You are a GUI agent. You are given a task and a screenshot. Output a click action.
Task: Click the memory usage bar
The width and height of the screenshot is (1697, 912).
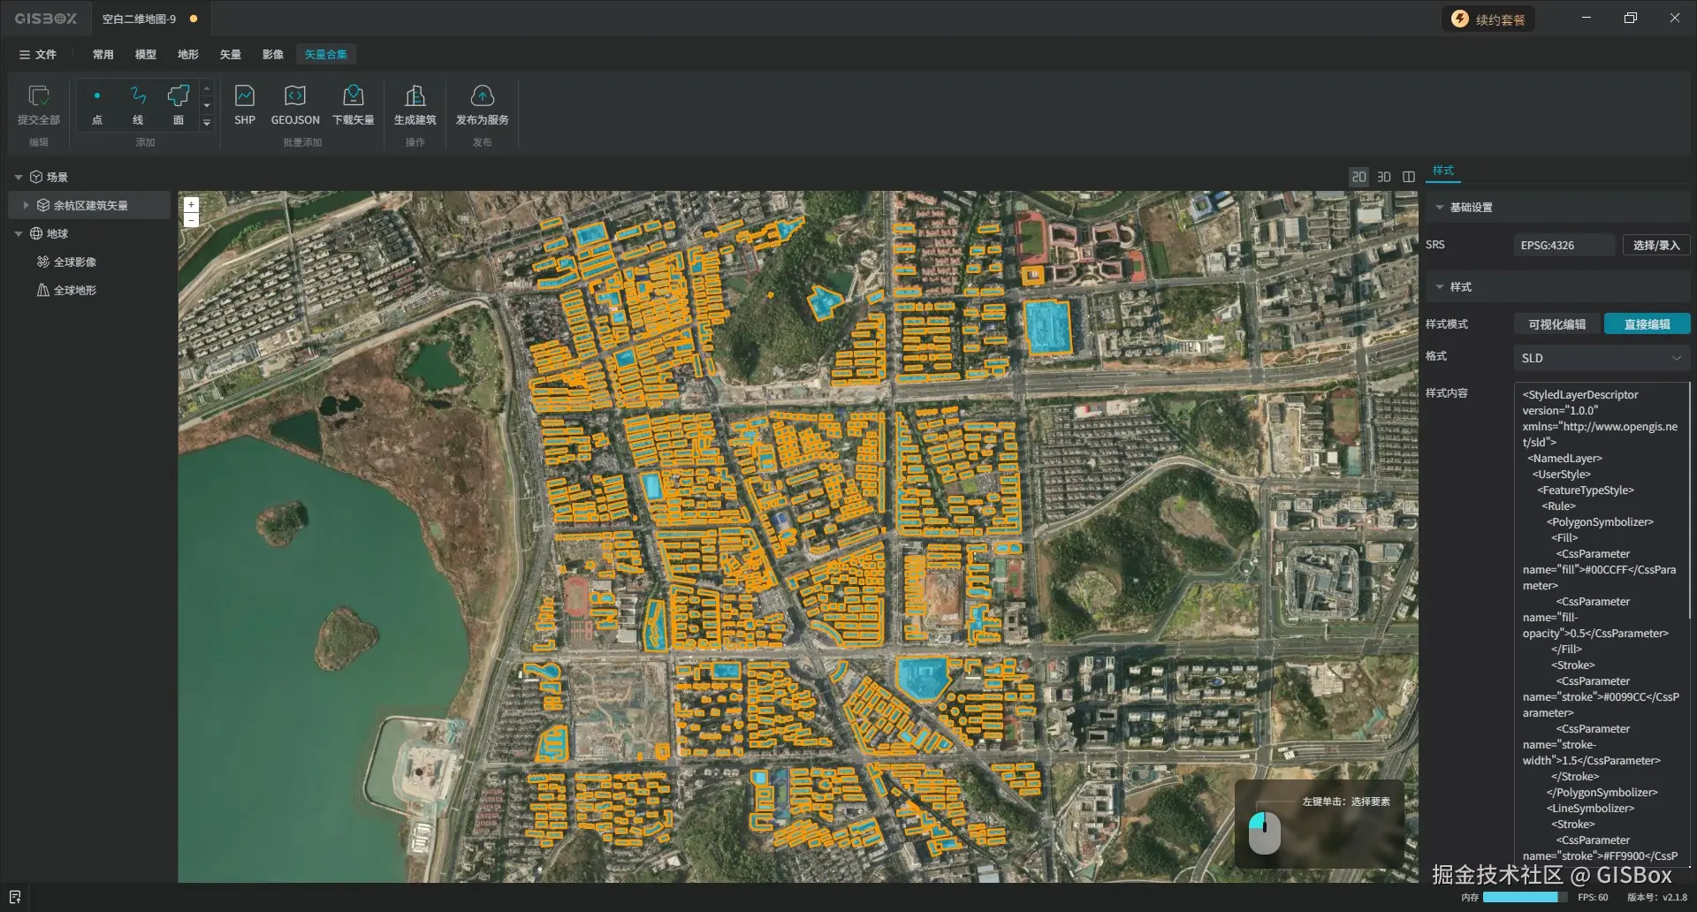[x=1526, y=897]
